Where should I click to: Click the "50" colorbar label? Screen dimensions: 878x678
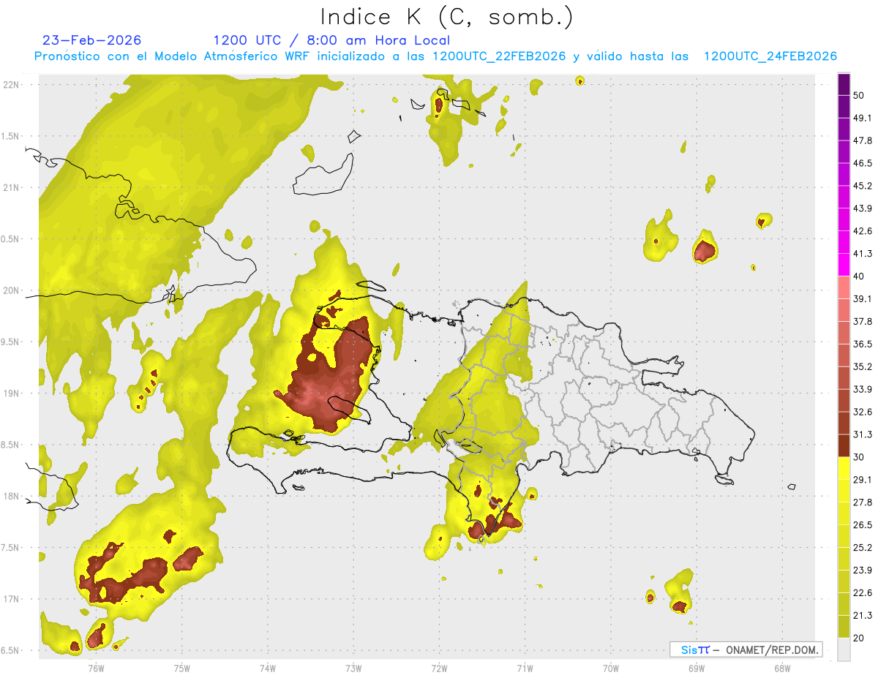coord(859,95)
